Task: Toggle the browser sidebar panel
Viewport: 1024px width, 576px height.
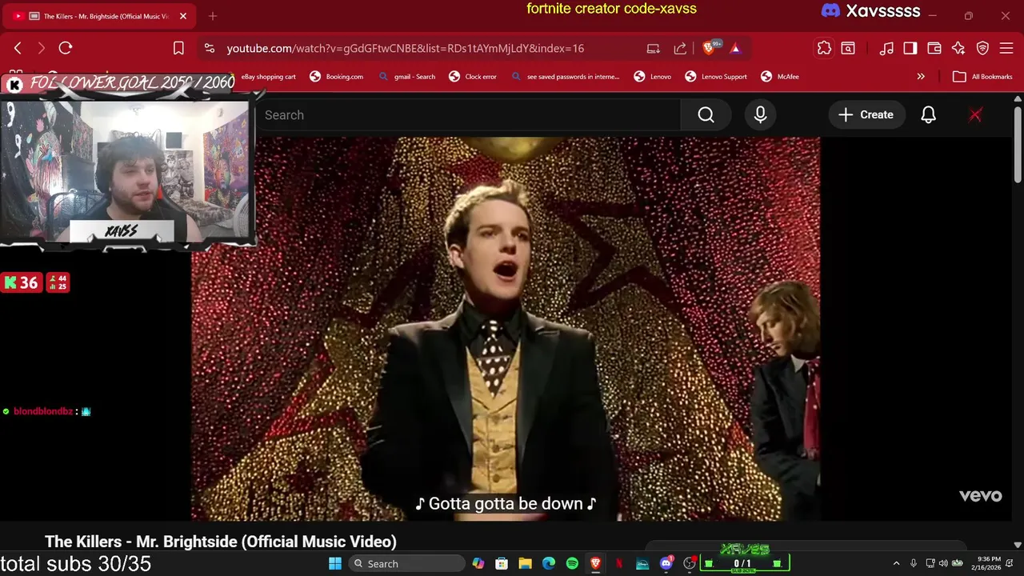Action: click(910, 48)
